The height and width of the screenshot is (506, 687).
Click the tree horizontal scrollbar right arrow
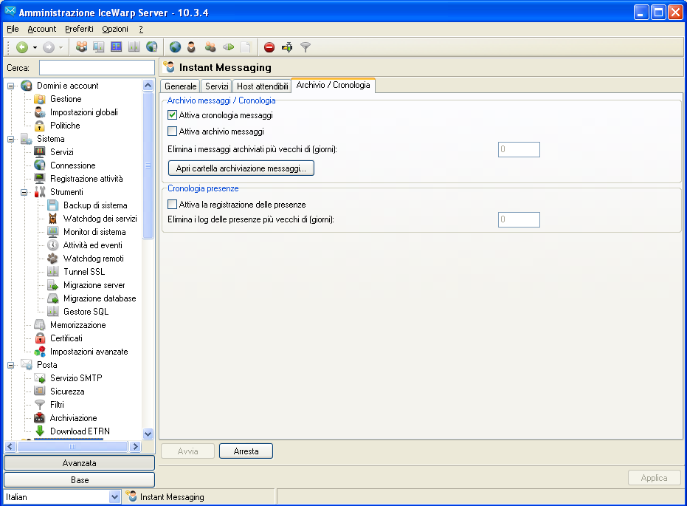(x=135, y=447)
